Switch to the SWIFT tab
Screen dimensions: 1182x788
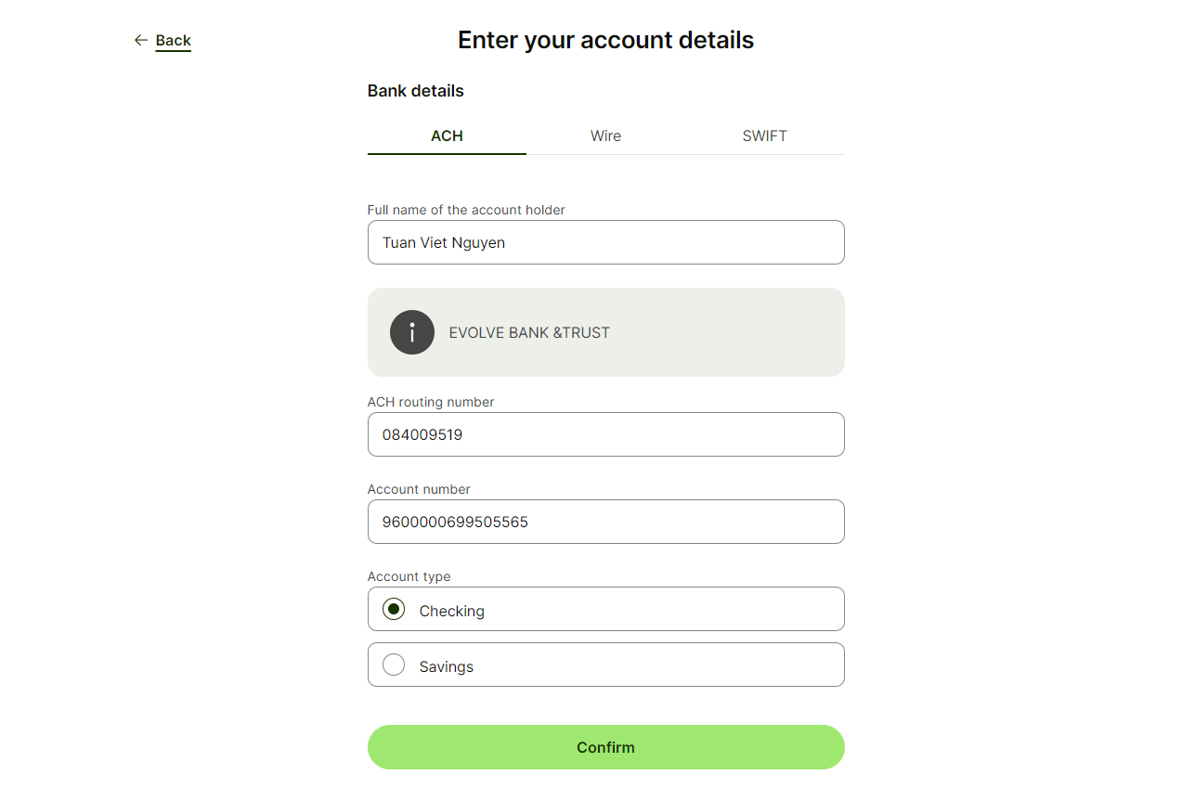pyautogui.click(x=764, y=136)
